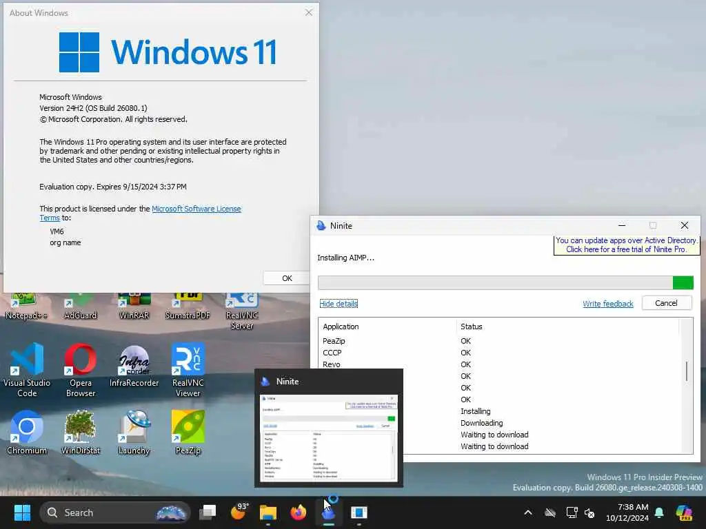Minimize the Ninite window
The width and height of the screenshot is (706, 529).
pyautogui.click(x=622, y=225)
